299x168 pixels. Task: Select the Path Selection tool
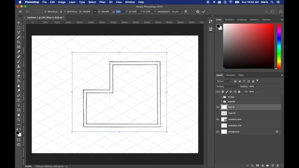19,105
